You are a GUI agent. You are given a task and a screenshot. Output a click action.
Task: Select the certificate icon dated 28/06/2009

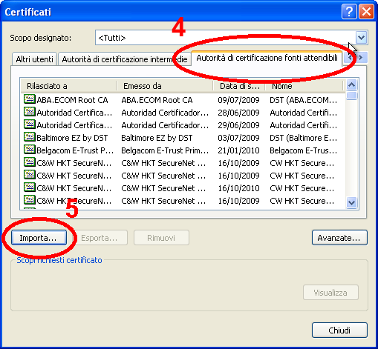click(30, 112)
